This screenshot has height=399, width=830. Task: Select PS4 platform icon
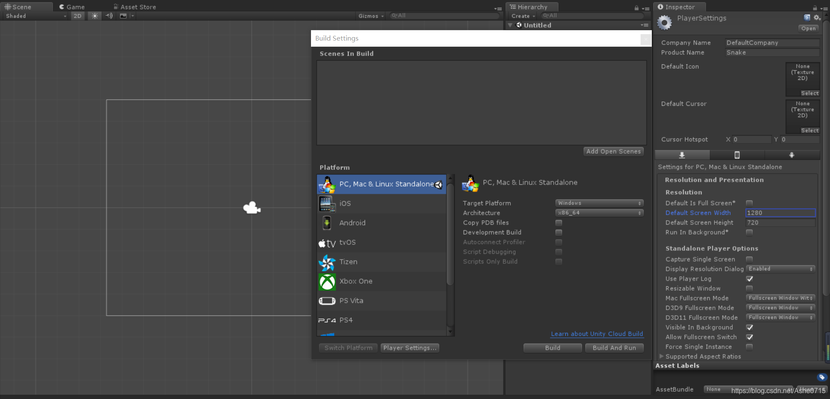pos(327,320)
